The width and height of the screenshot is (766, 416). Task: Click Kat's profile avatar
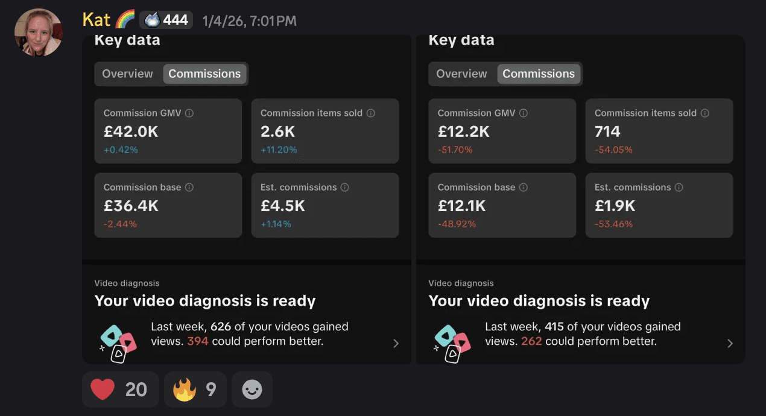tap(38, 32)
